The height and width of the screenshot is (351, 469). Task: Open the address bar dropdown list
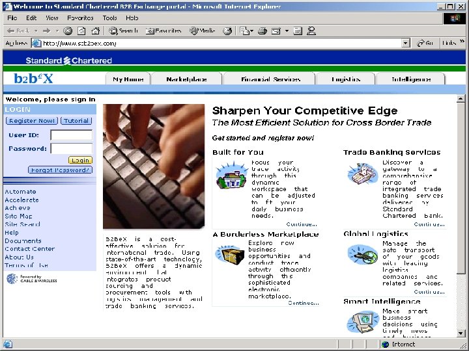405,44
